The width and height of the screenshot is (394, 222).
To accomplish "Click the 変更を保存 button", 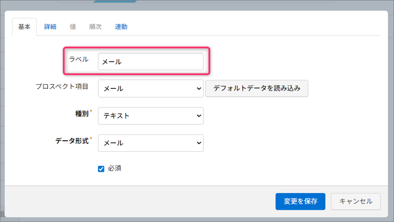I will pyautogui.click(x=300, y=201).
